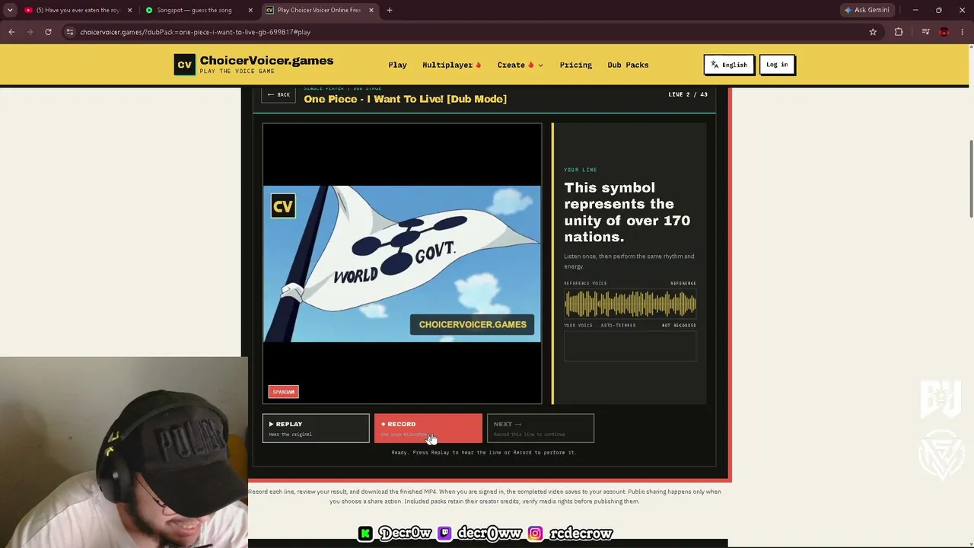Restore down the browser window

(939, 10)
